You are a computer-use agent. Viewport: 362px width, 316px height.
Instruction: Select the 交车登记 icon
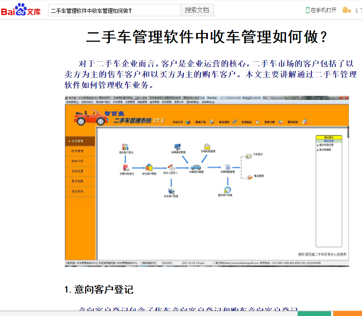point(249,155)
